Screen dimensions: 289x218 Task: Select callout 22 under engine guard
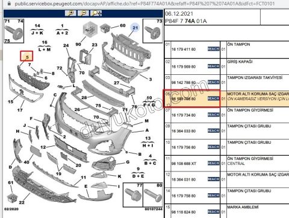(x=22, y=202)
